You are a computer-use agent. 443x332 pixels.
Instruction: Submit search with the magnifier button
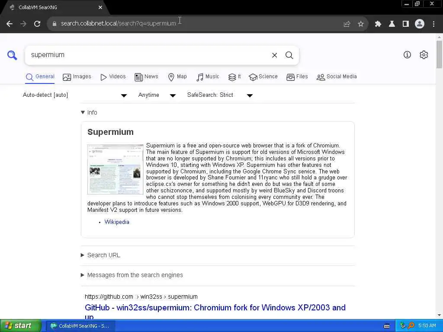coord(289,55)
